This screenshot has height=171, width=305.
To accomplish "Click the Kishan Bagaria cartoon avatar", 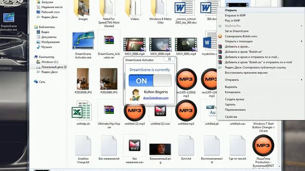I will pos(135,95).
